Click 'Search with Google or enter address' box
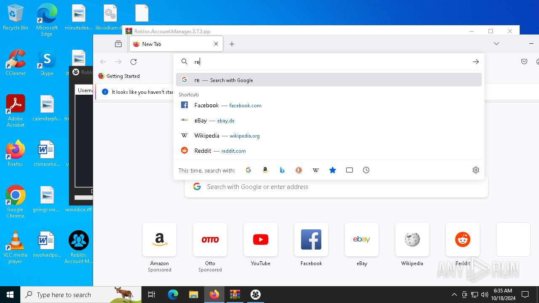 tap(336, 187)
